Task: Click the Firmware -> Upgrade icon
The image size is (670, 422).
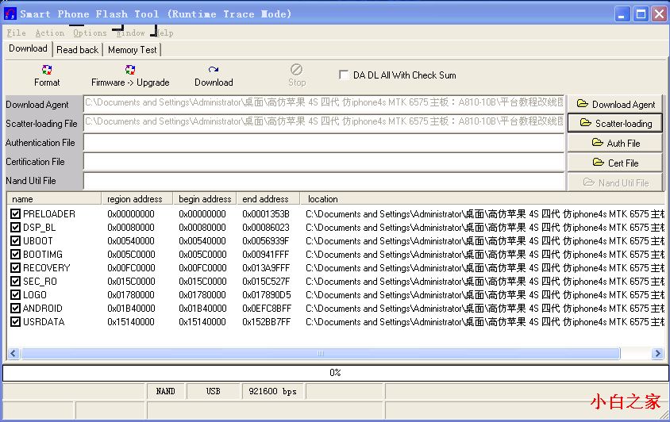Action: (130, 70)
